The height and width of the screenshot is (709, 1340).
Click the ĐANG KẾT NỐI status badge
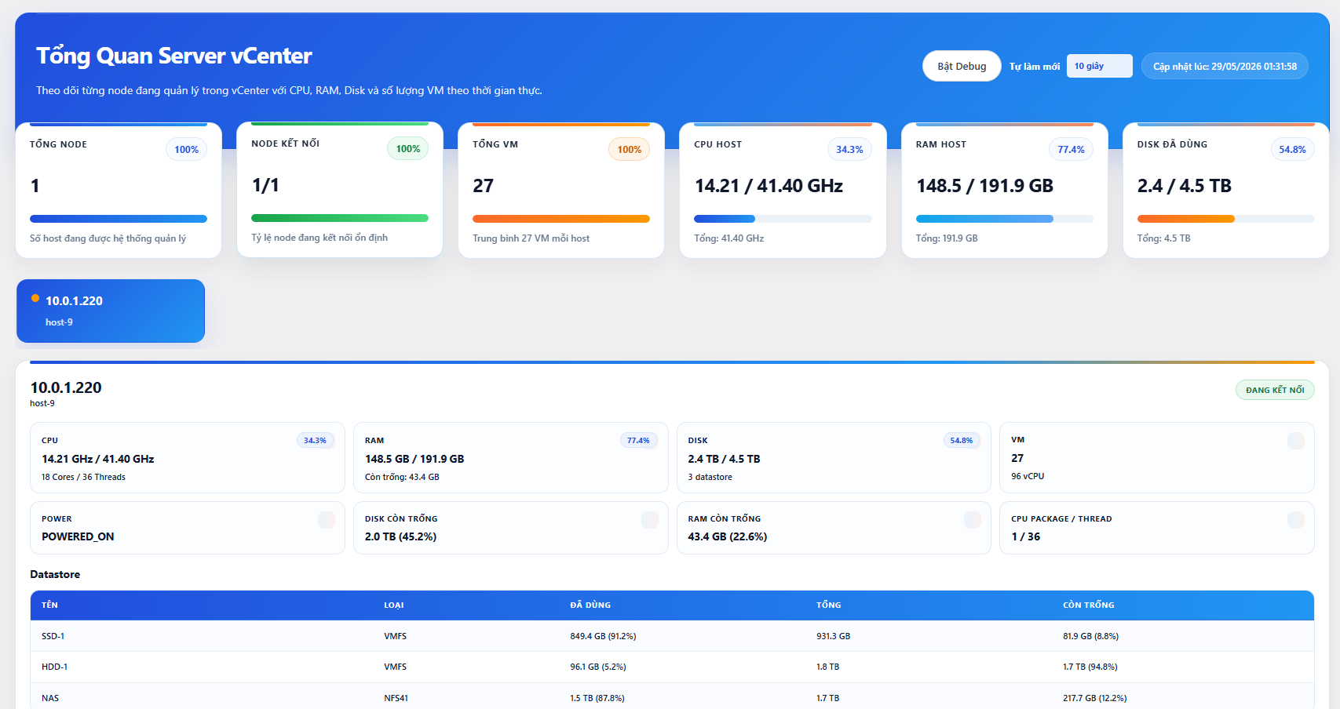coord(1275,390)
